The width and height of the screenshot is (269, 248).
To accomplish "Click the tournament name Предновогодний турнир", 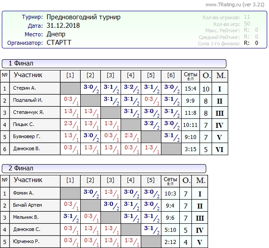I will (83, 17).
